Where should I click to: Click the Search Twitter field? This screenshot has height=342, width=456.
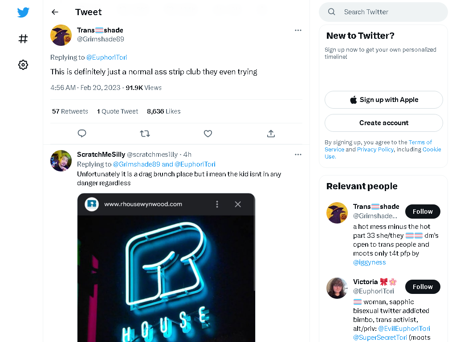click(x=383, y=12)
